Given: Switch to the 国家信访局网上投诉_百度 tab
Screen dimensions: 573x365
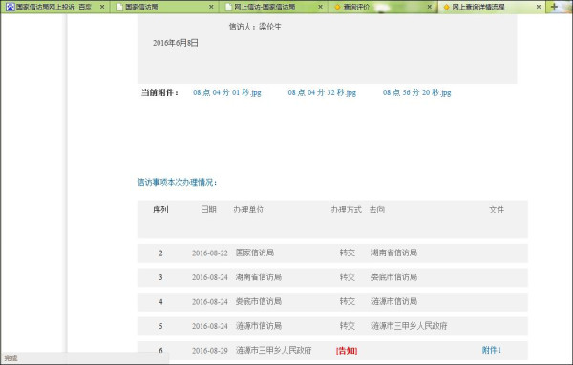Looking at the screenshot, I should pos(54,7).
